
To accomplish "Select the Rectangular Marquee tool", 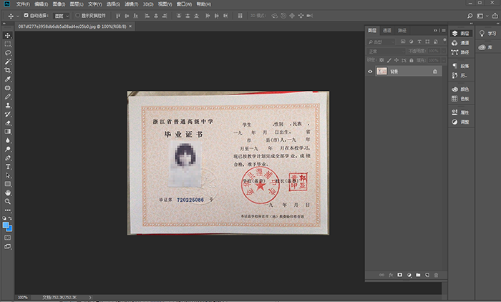I will [x=8, y=44].
